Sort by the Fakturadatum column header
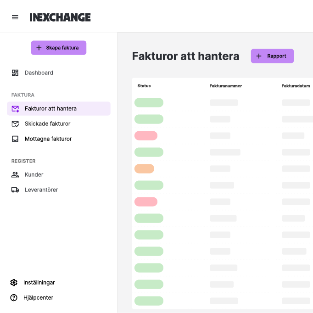 click(296, 86)
